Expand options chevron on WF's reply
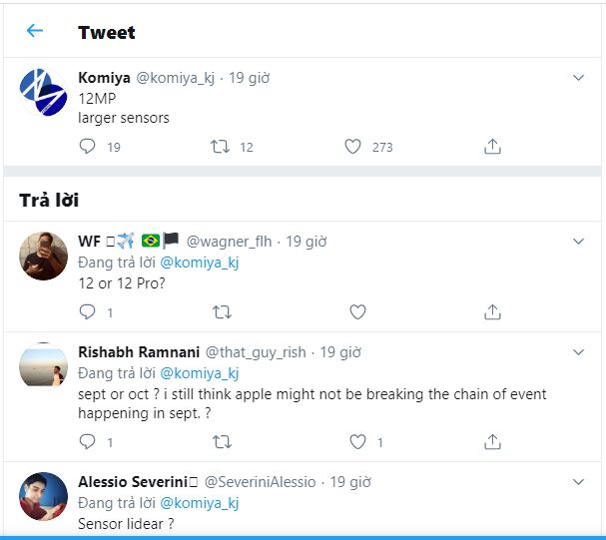The width and height of the screenshot is (606, 540). [579, 242]
